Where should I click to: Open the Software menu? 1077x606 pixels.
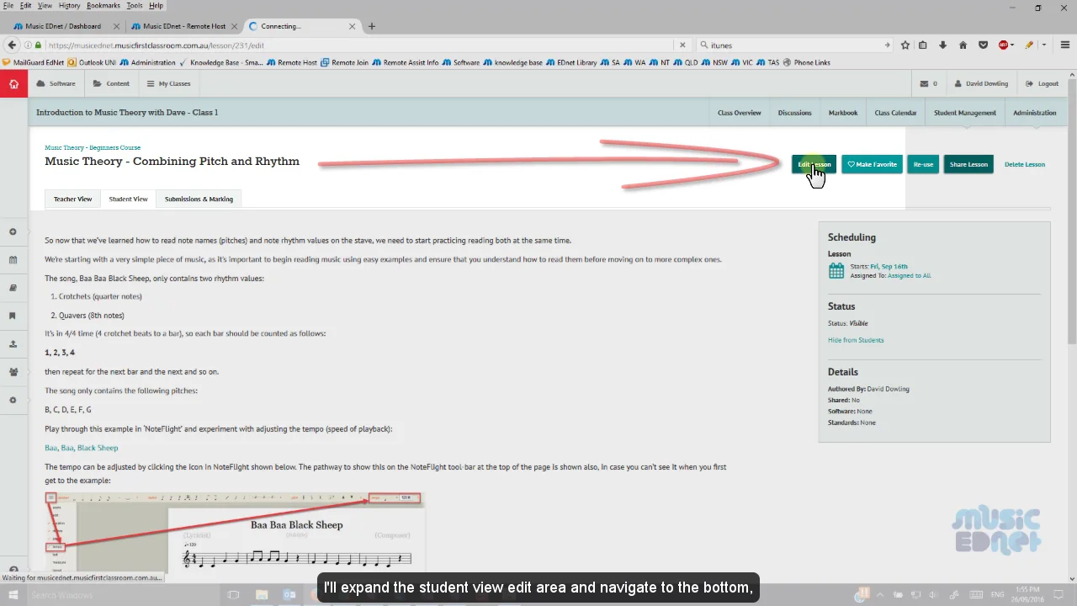click(x=56, y=83)
